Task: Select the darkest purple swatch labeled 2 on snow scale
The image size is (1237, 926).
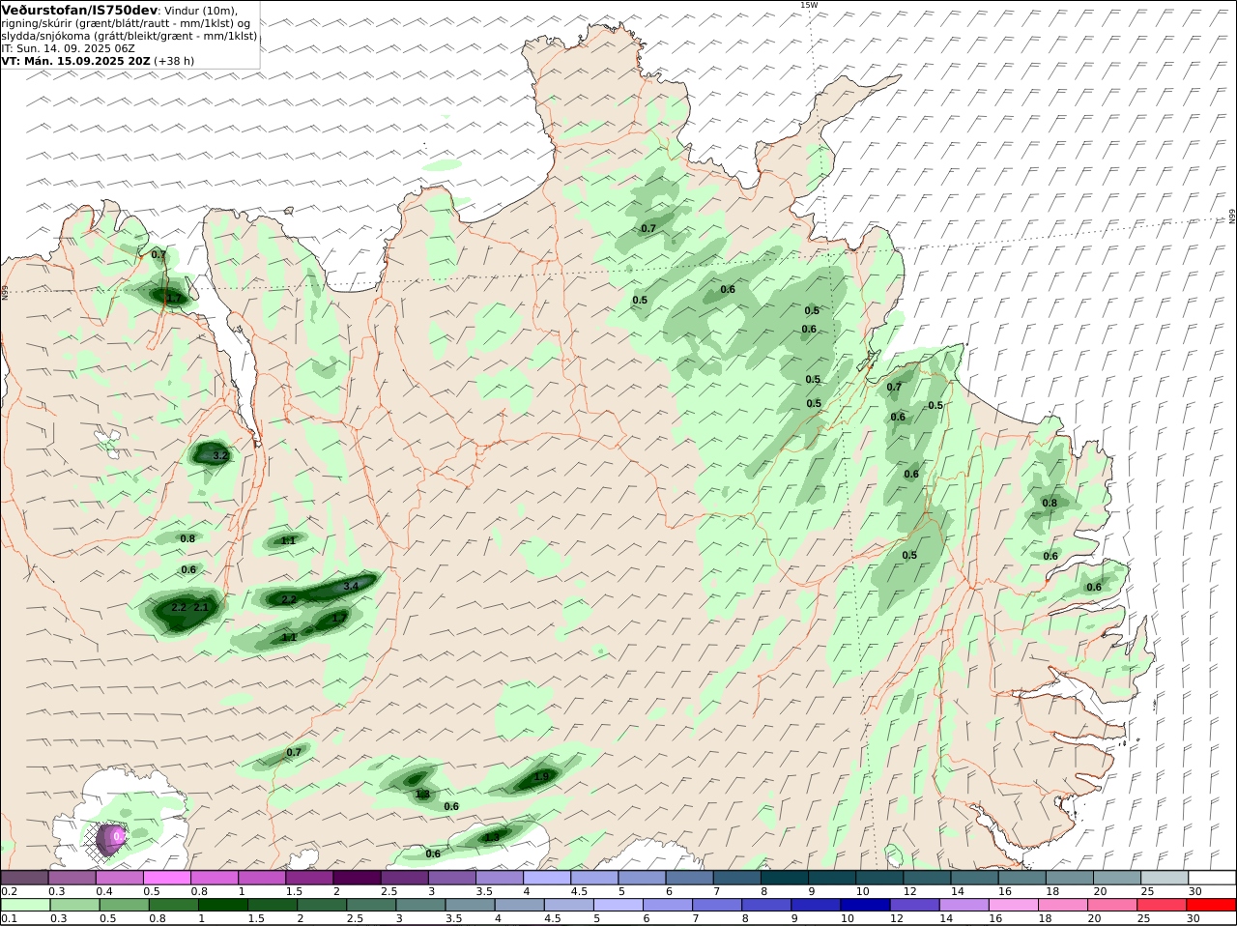Action: point(357,877)
